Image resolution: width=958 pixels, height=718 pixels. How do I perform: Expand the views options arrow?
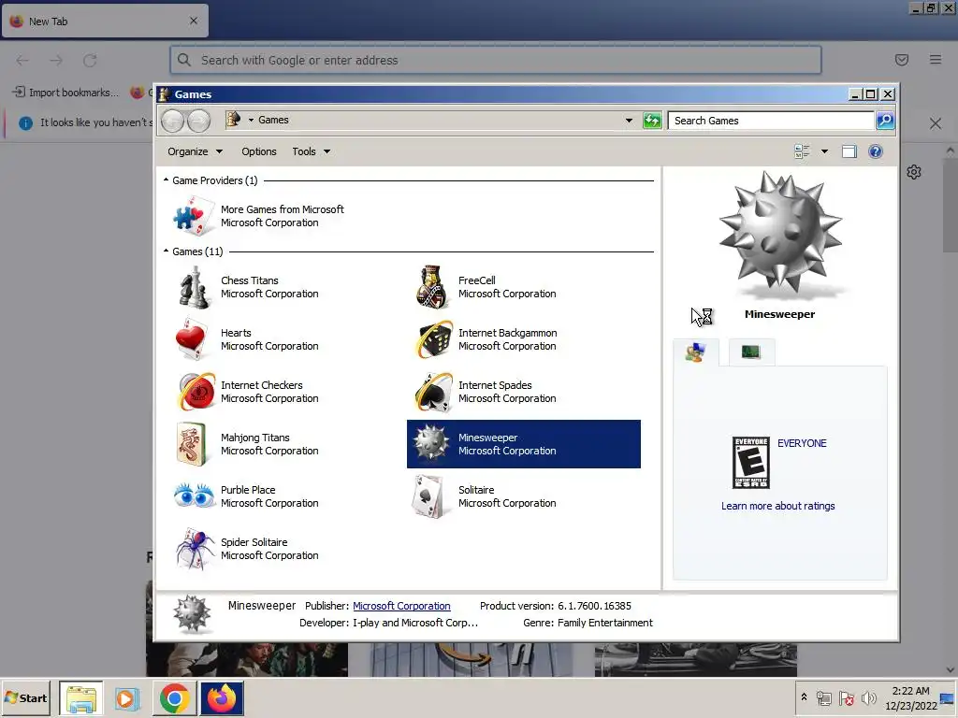(x=824, y=151)
